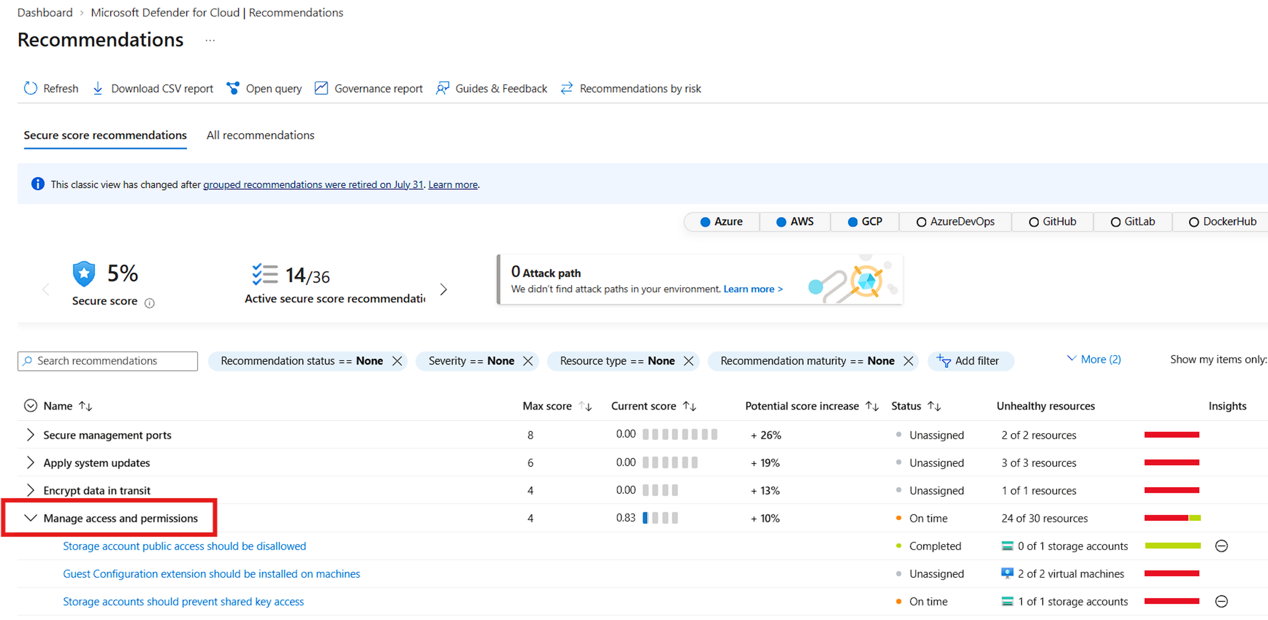Viewport: 1268px width, 620px height.
Task: Click the Refresh circular arrow icon
Action: 31,88
